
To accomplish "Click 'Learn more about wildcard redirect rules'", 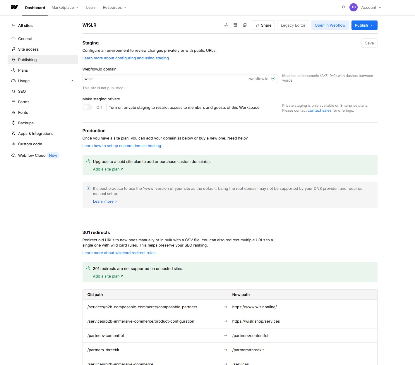I will click(119, 253).
